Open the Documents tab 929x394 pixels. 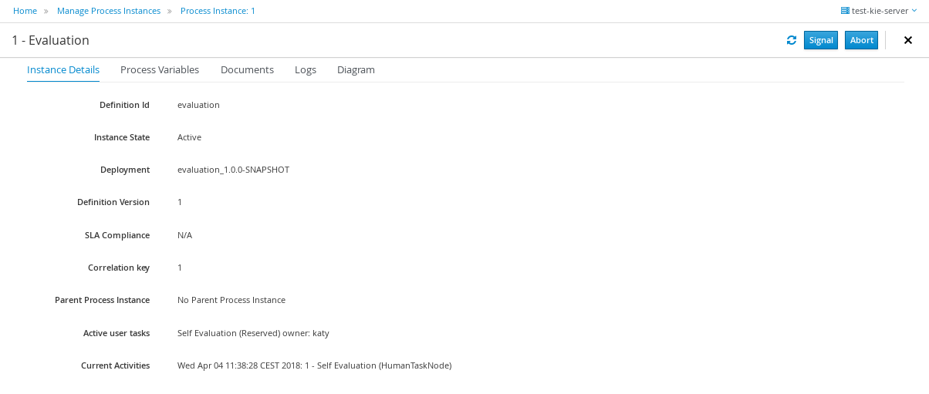tap(247, 69)
